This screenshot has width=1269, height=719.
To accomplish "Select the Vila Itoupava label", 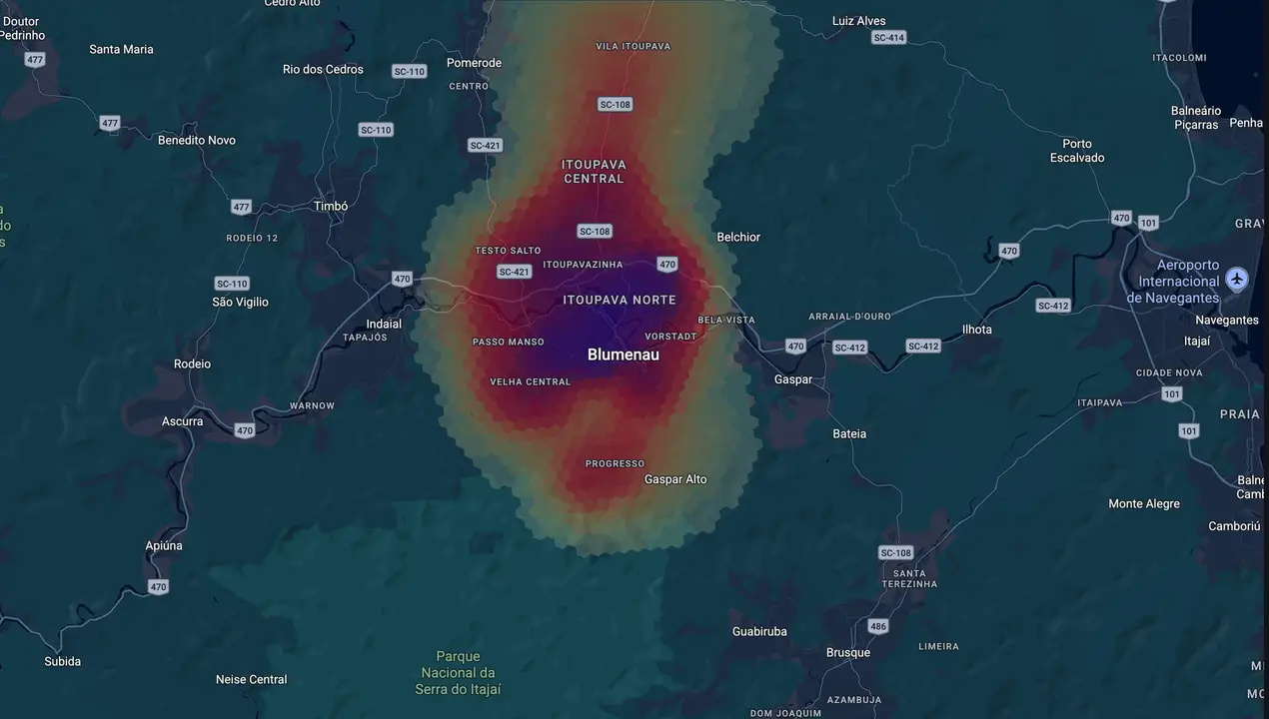I will point(634,46).
